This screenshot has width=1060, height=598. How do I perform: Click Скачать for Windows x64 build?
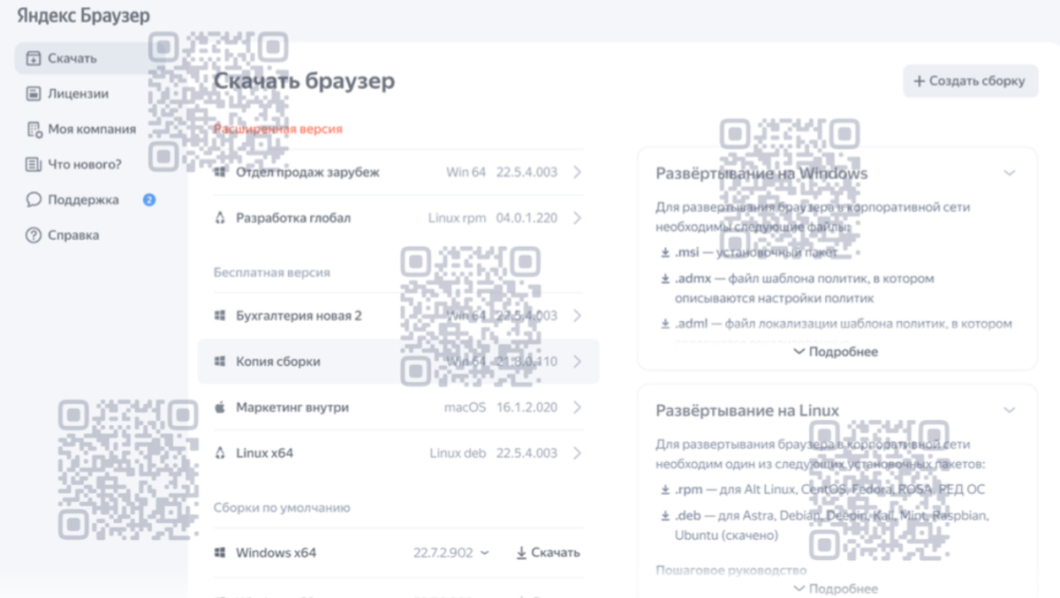[x=548, y=553]
